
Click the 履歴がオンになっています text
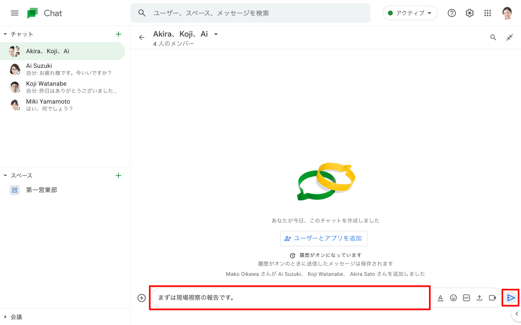[x=331, y=255]
